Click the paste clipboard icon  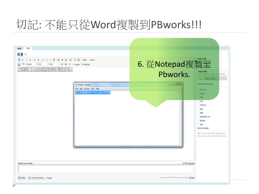[x=79, y=60]
